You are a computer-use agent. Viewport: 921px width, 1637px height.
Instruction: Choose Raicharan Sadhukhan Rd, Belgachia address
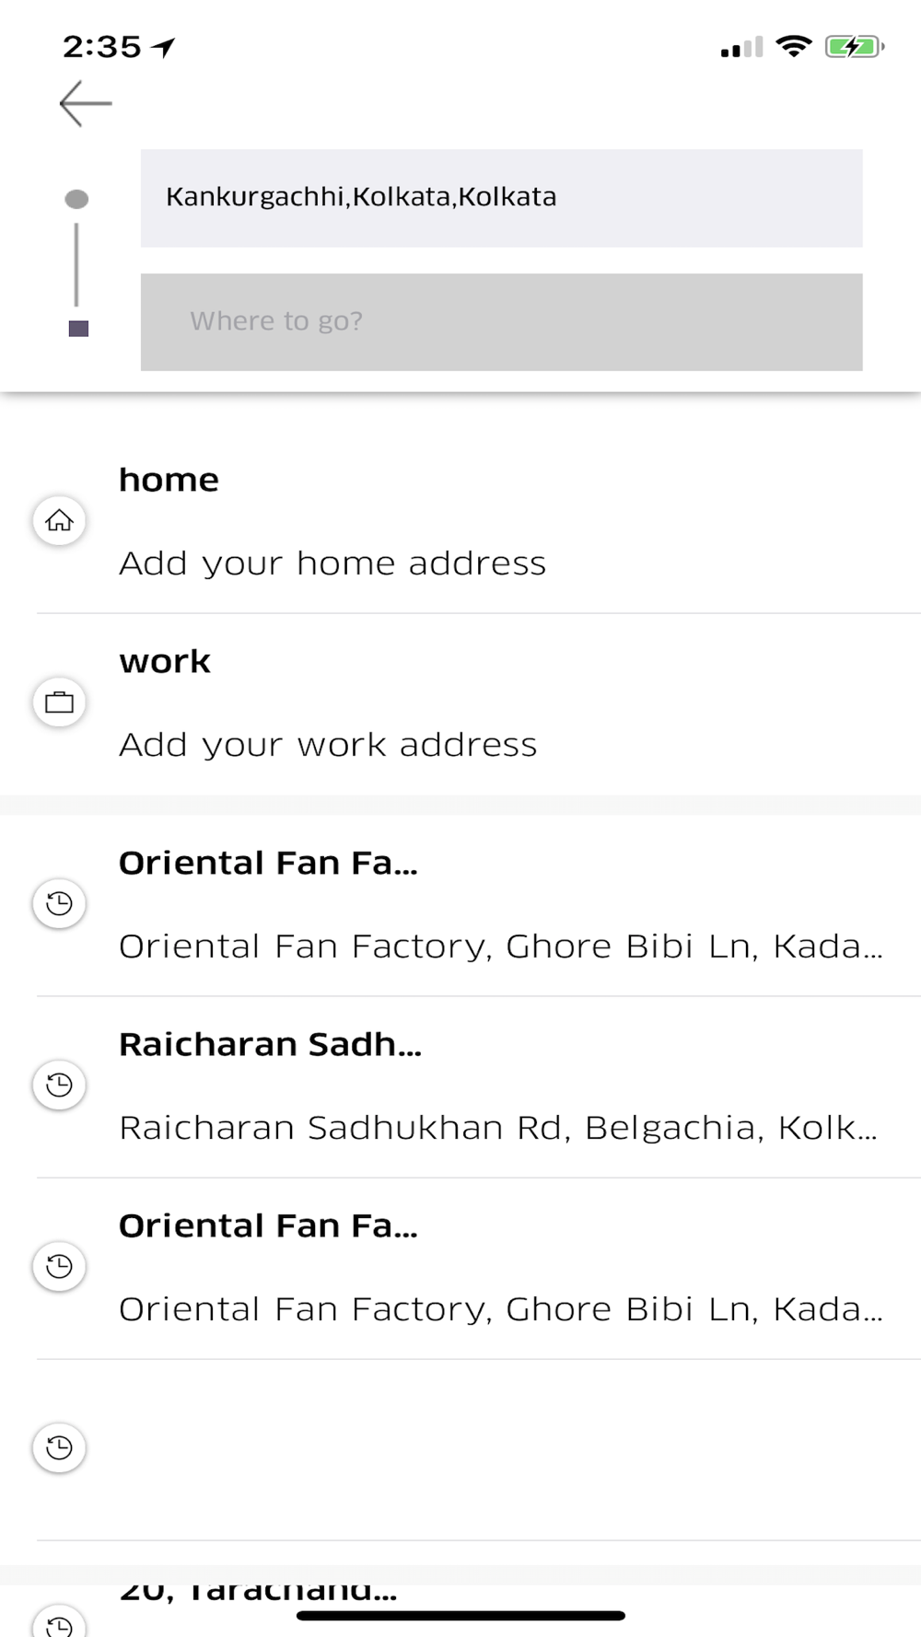coord(498,1128)
